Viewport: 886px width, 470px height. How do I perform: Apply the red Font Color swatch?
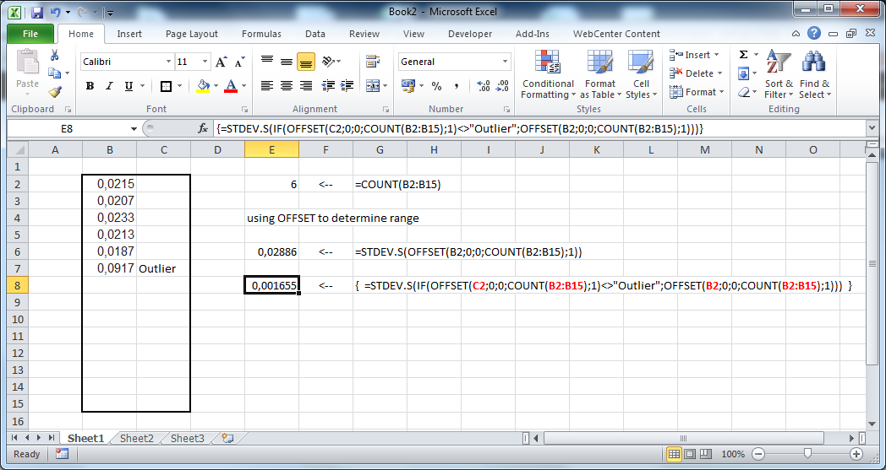click(x=231, y=86)
